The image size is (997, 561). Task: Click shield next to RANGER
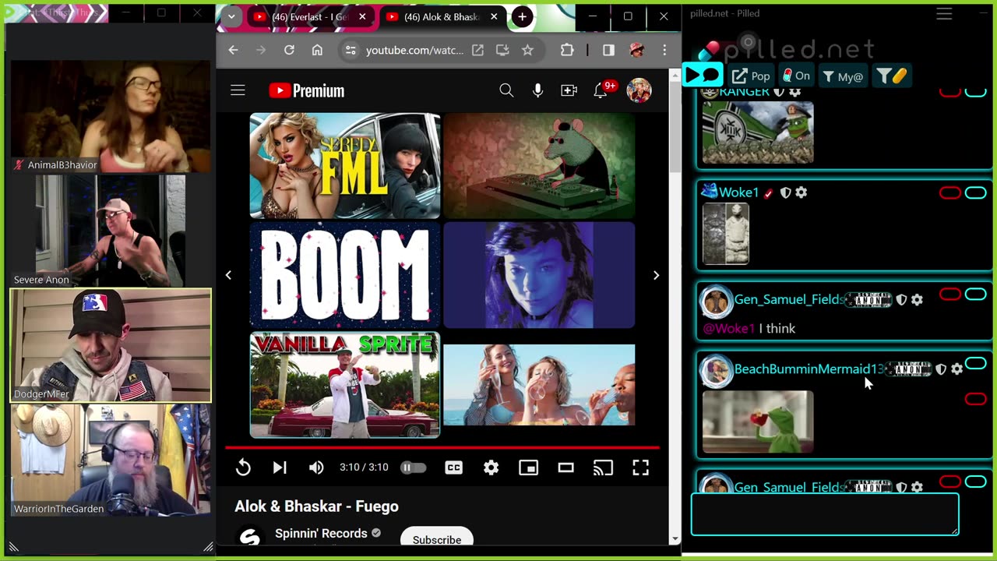click(x=778, y=92)
